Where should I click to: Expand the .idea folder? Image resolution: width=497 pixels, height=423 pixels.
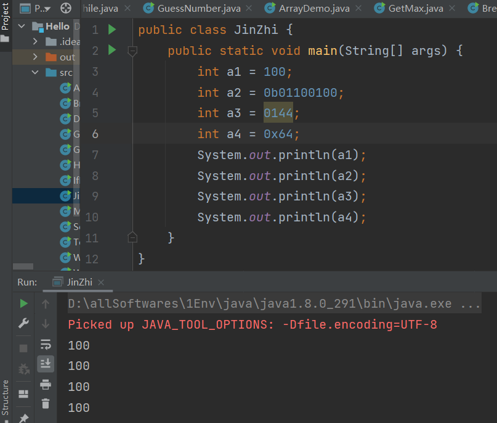pos(35,41)
